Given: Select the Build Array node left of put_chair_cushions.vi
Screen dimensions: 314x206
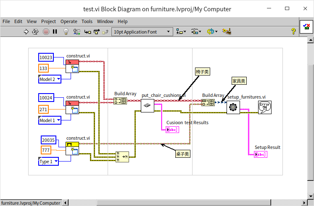Looking at the screenshot, I should (120, 101).
